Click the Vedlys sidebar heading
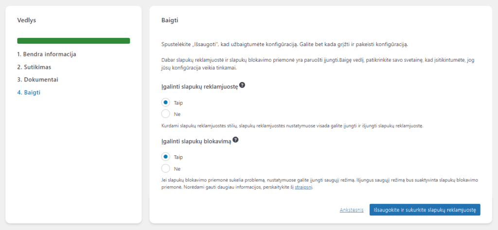The image size is (498, 230). (27, 20)
